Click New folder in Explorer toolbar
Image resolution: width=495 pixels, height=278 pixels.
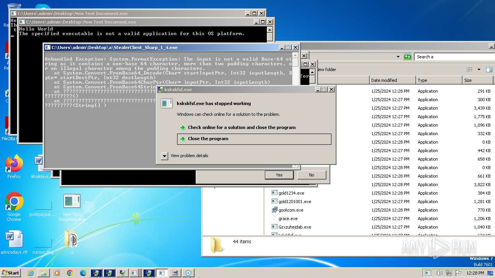[x=327, y=69]
